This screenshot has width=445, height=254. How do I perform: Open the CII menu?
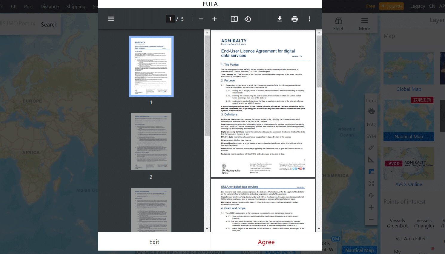(x=14, y=6)
